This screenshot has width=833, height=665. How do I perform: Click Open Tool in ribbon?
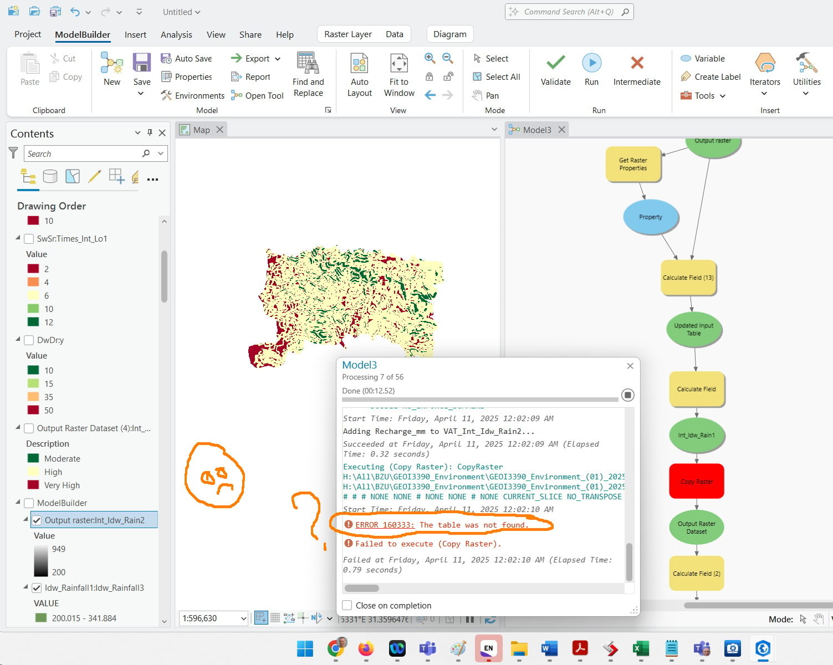coord(257,95)
